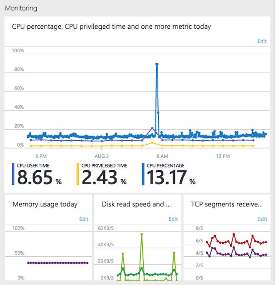Open the Disk read speed tile title

coord(136,205)
